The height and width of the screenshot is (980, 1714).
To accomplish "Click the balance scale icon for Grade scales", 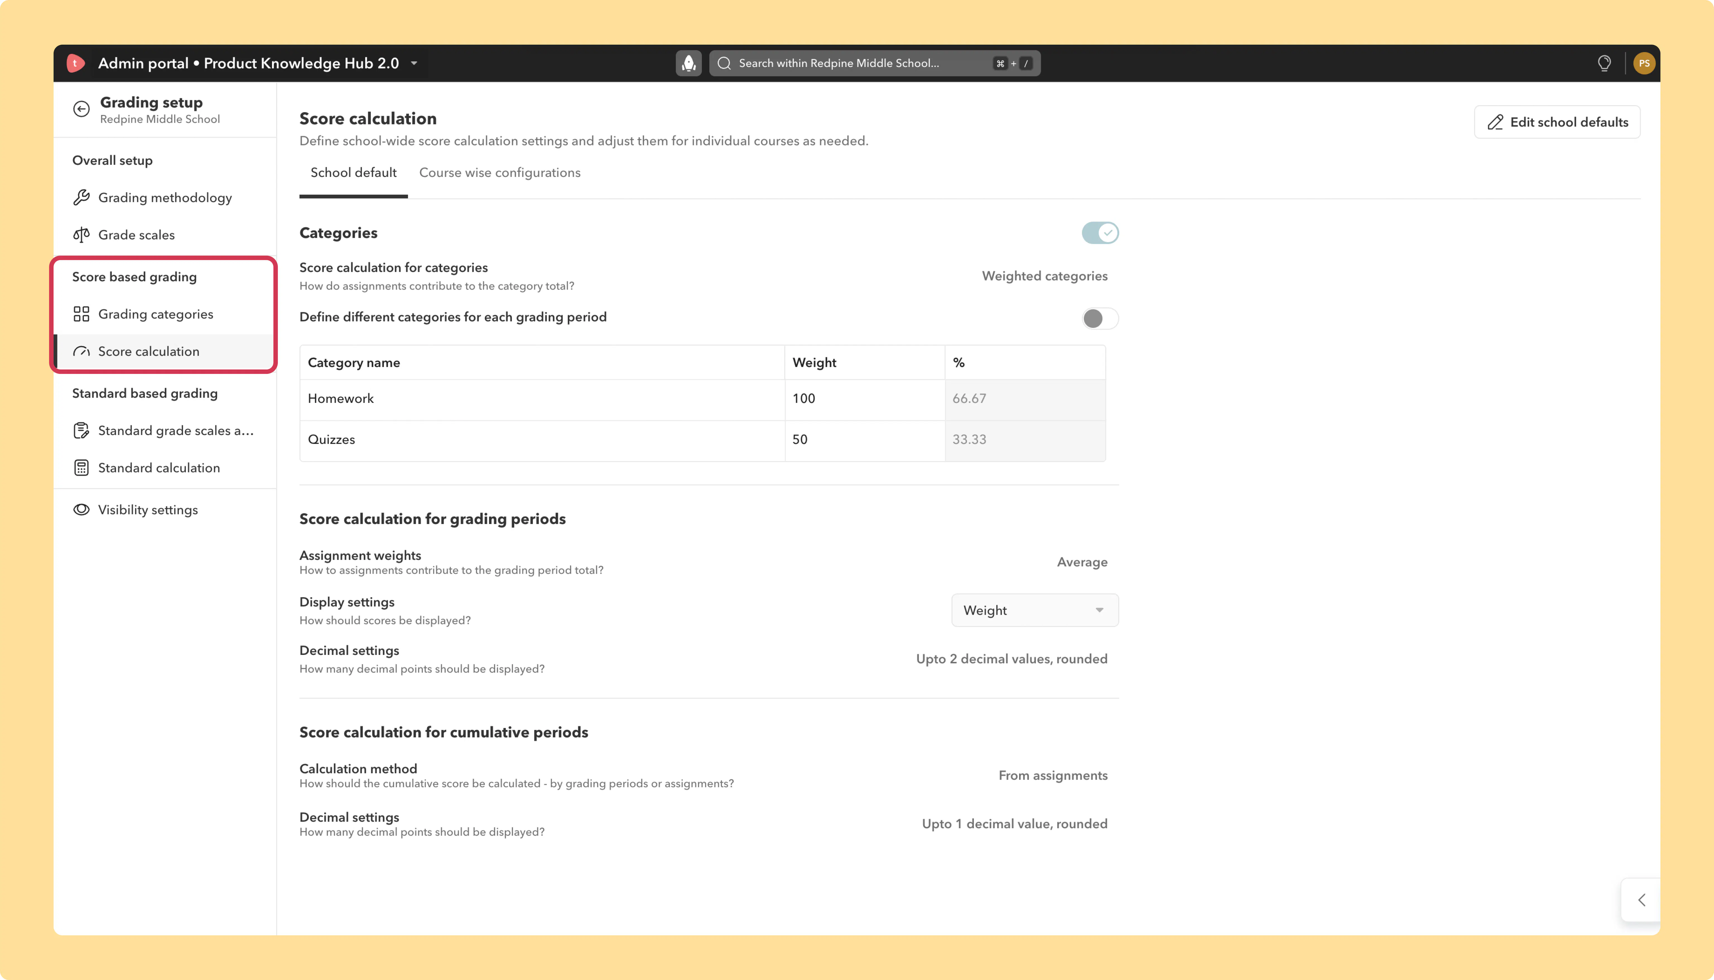I will [x=81, y=235].
